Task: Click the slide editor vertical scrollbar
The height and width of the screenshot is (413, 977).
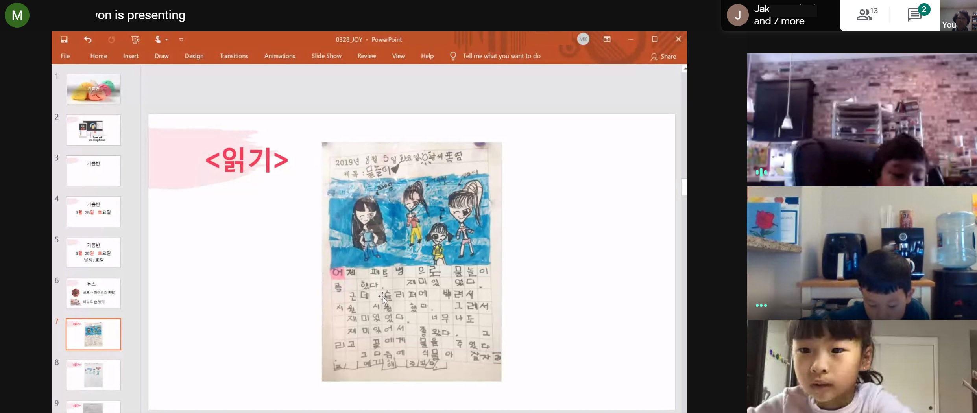Action: pos(684,187)
